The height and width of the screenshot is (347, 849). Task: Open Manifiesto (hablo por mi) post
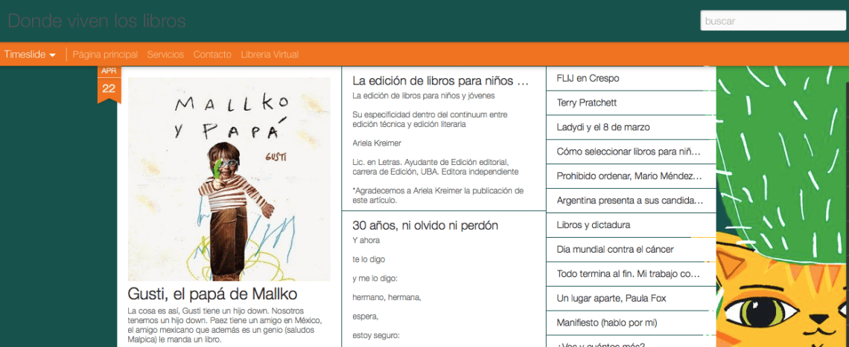click(631, 323)
